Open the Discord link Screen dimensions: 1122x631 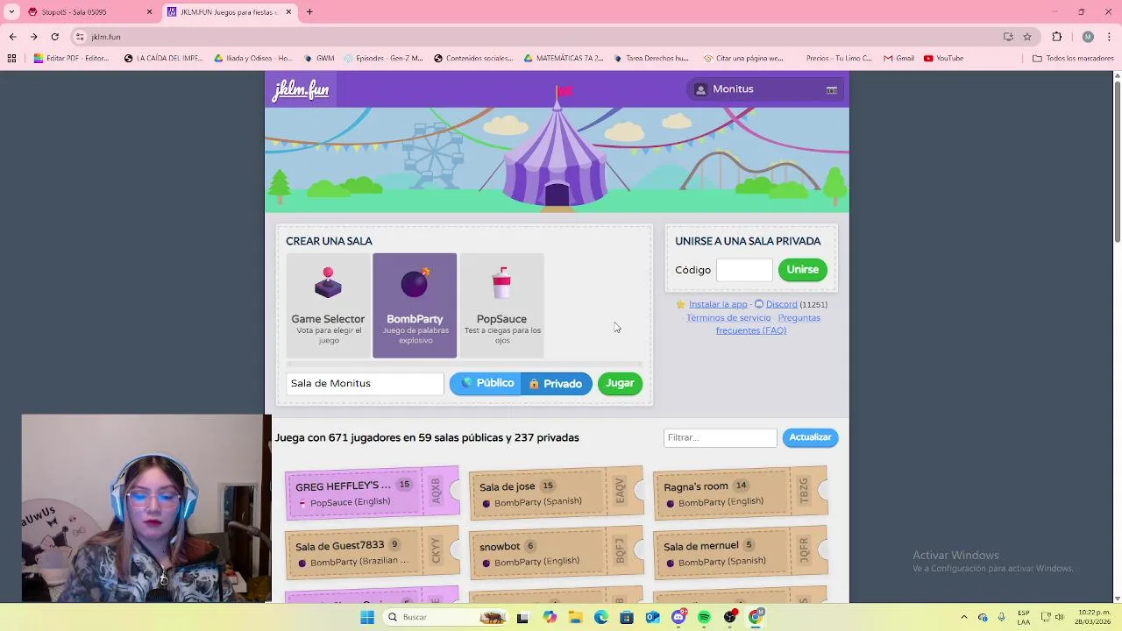[781, 304]
